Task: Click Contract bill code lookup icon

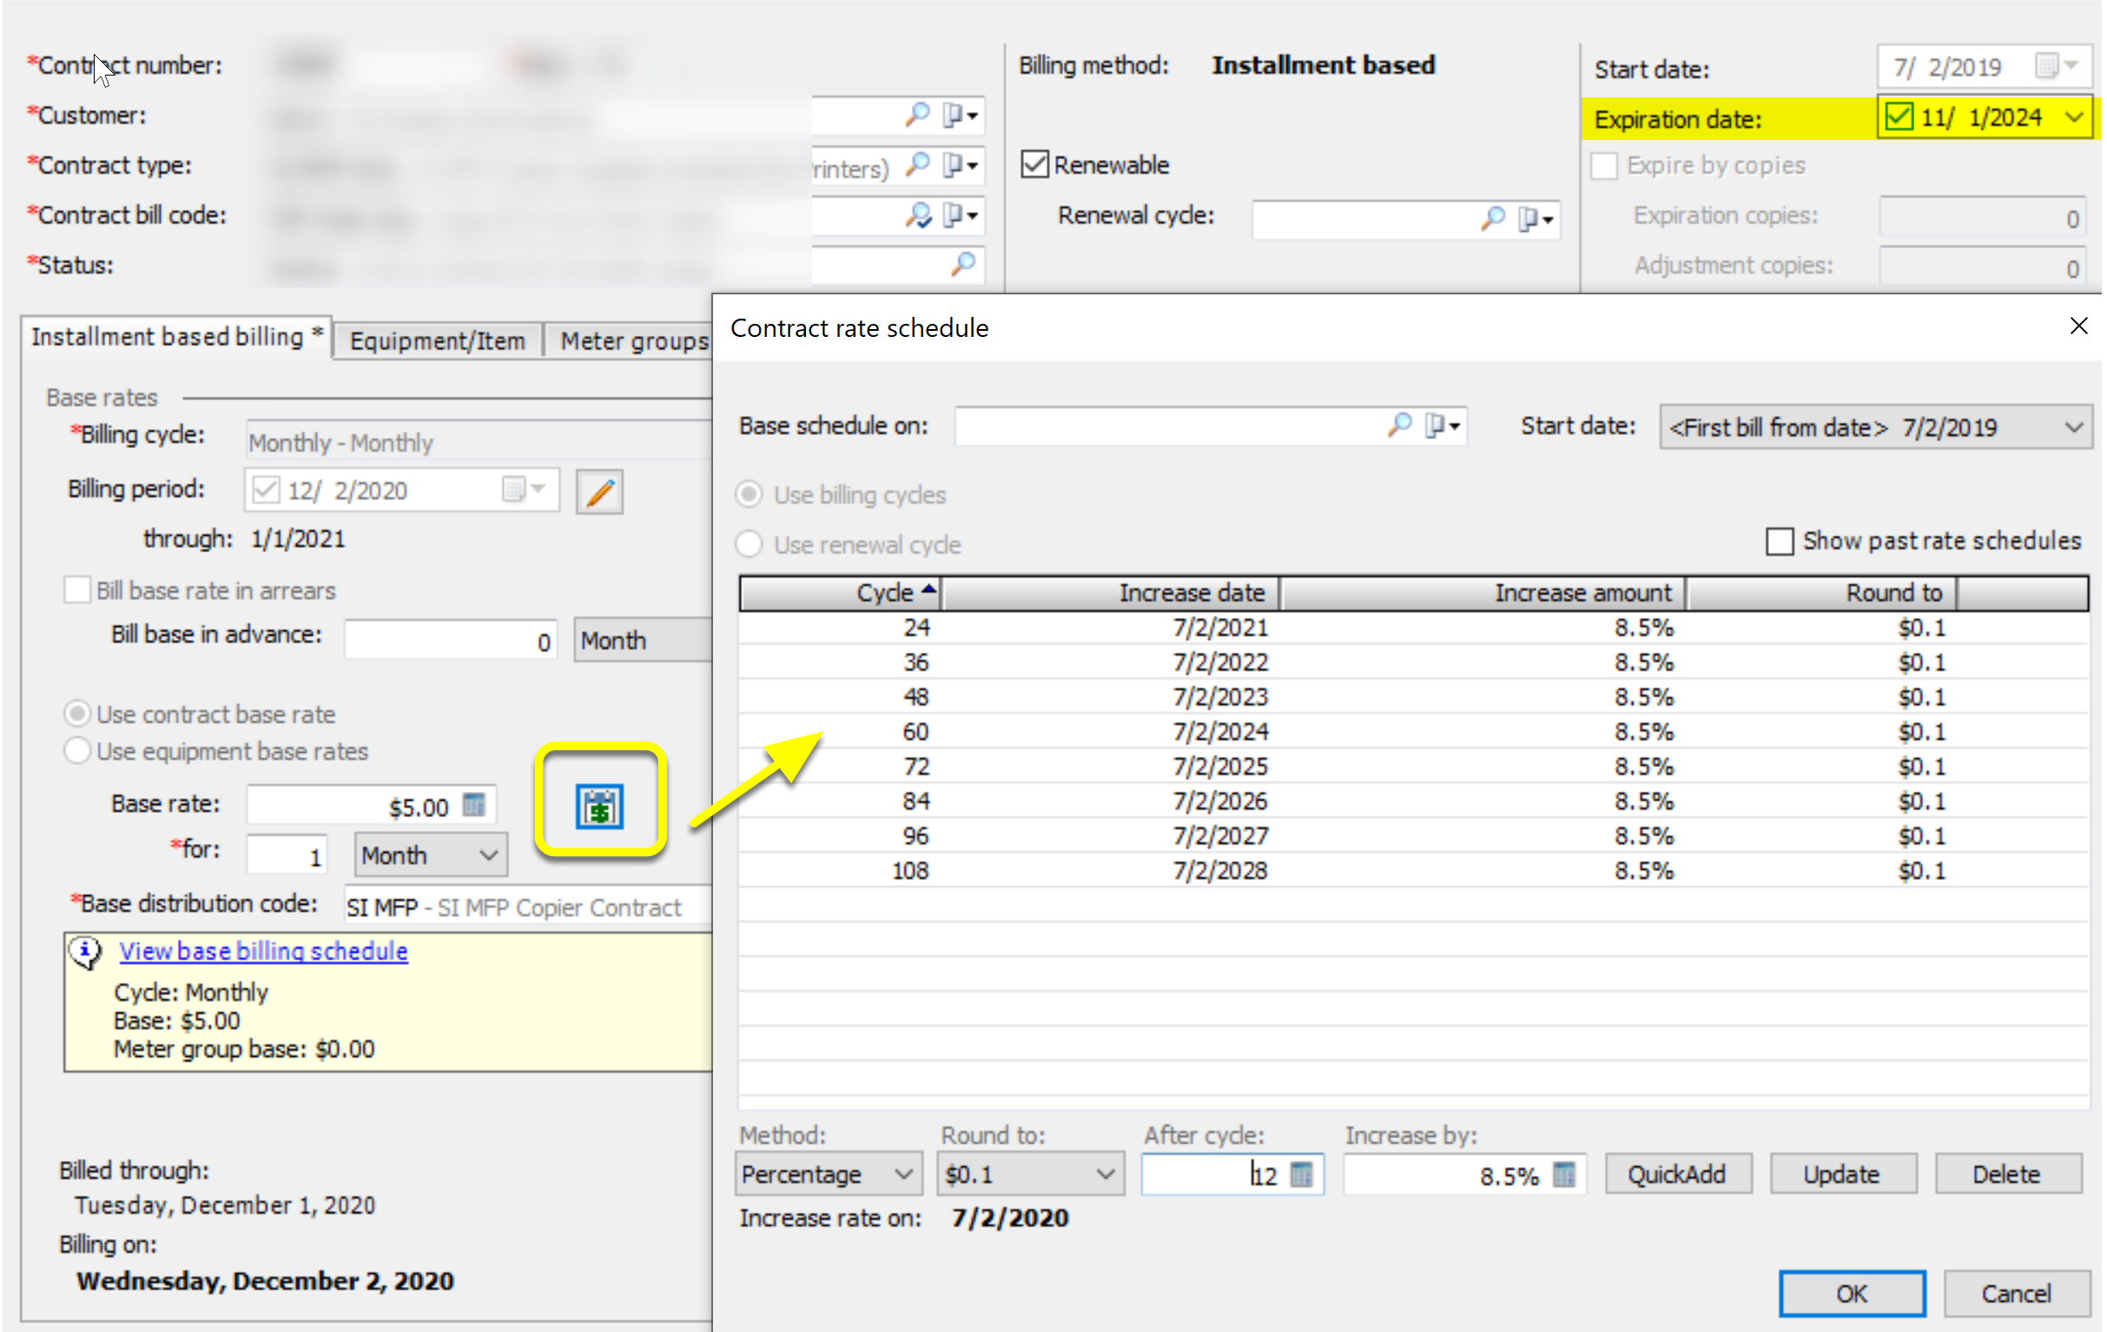Action: 917,214
